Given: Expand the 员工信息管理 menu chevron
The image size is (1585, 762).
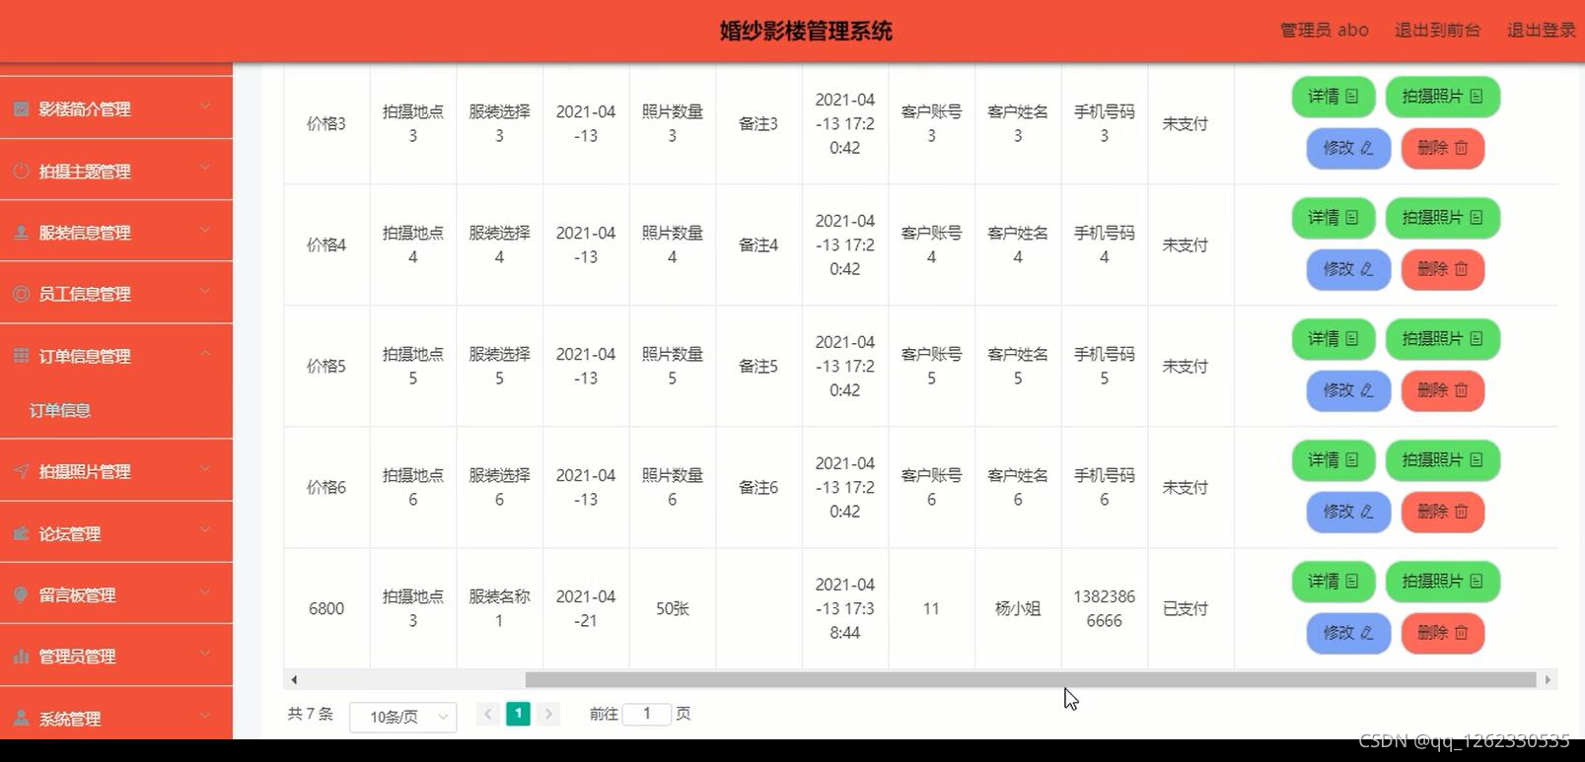Looking at the screenshot, I should pyautogui.click(x=205, y=292).
